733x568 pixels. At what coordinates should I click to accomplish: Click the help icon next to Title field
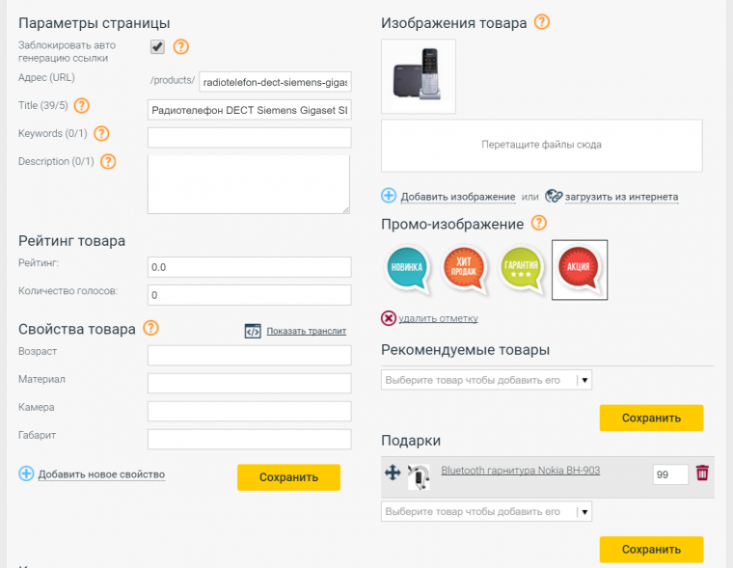point(82,106)
